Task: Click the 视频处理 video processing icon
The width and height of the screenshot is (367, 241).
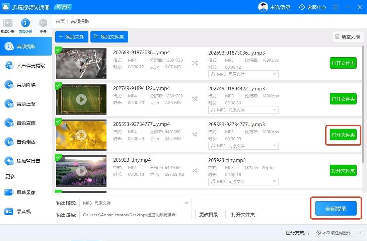Action: pyautogui.click(x=7, y=23)
